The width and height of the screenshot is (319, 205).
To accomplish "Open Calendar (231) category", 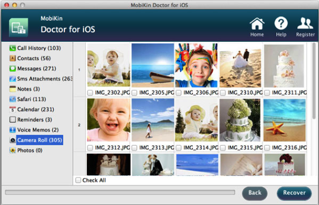I will [x=36, y=109].
